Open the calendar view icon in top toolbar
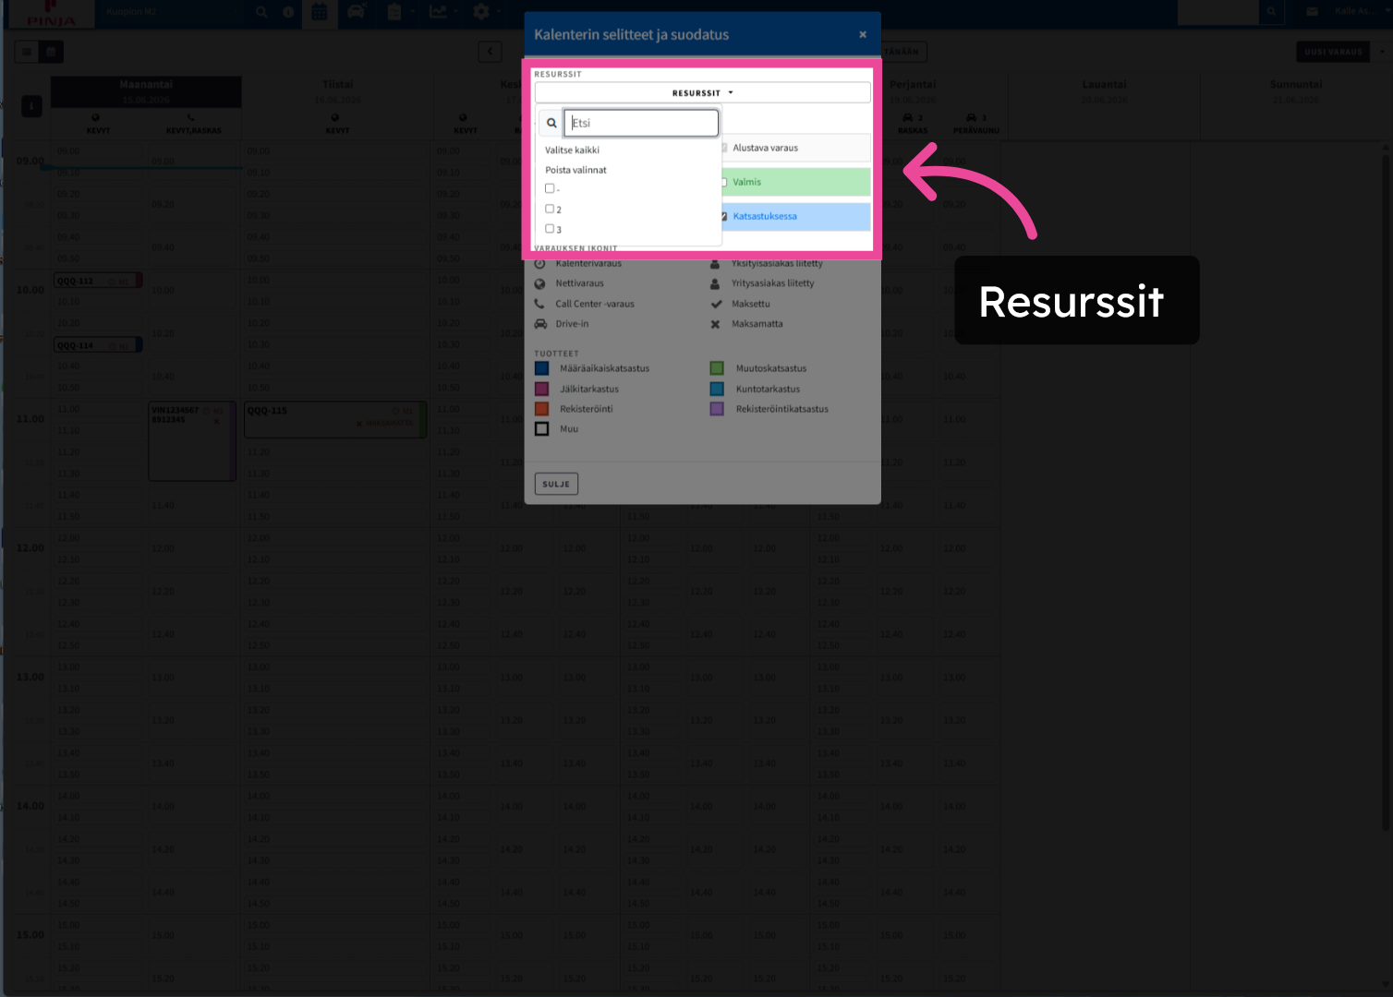 click(x=319, y=12)
